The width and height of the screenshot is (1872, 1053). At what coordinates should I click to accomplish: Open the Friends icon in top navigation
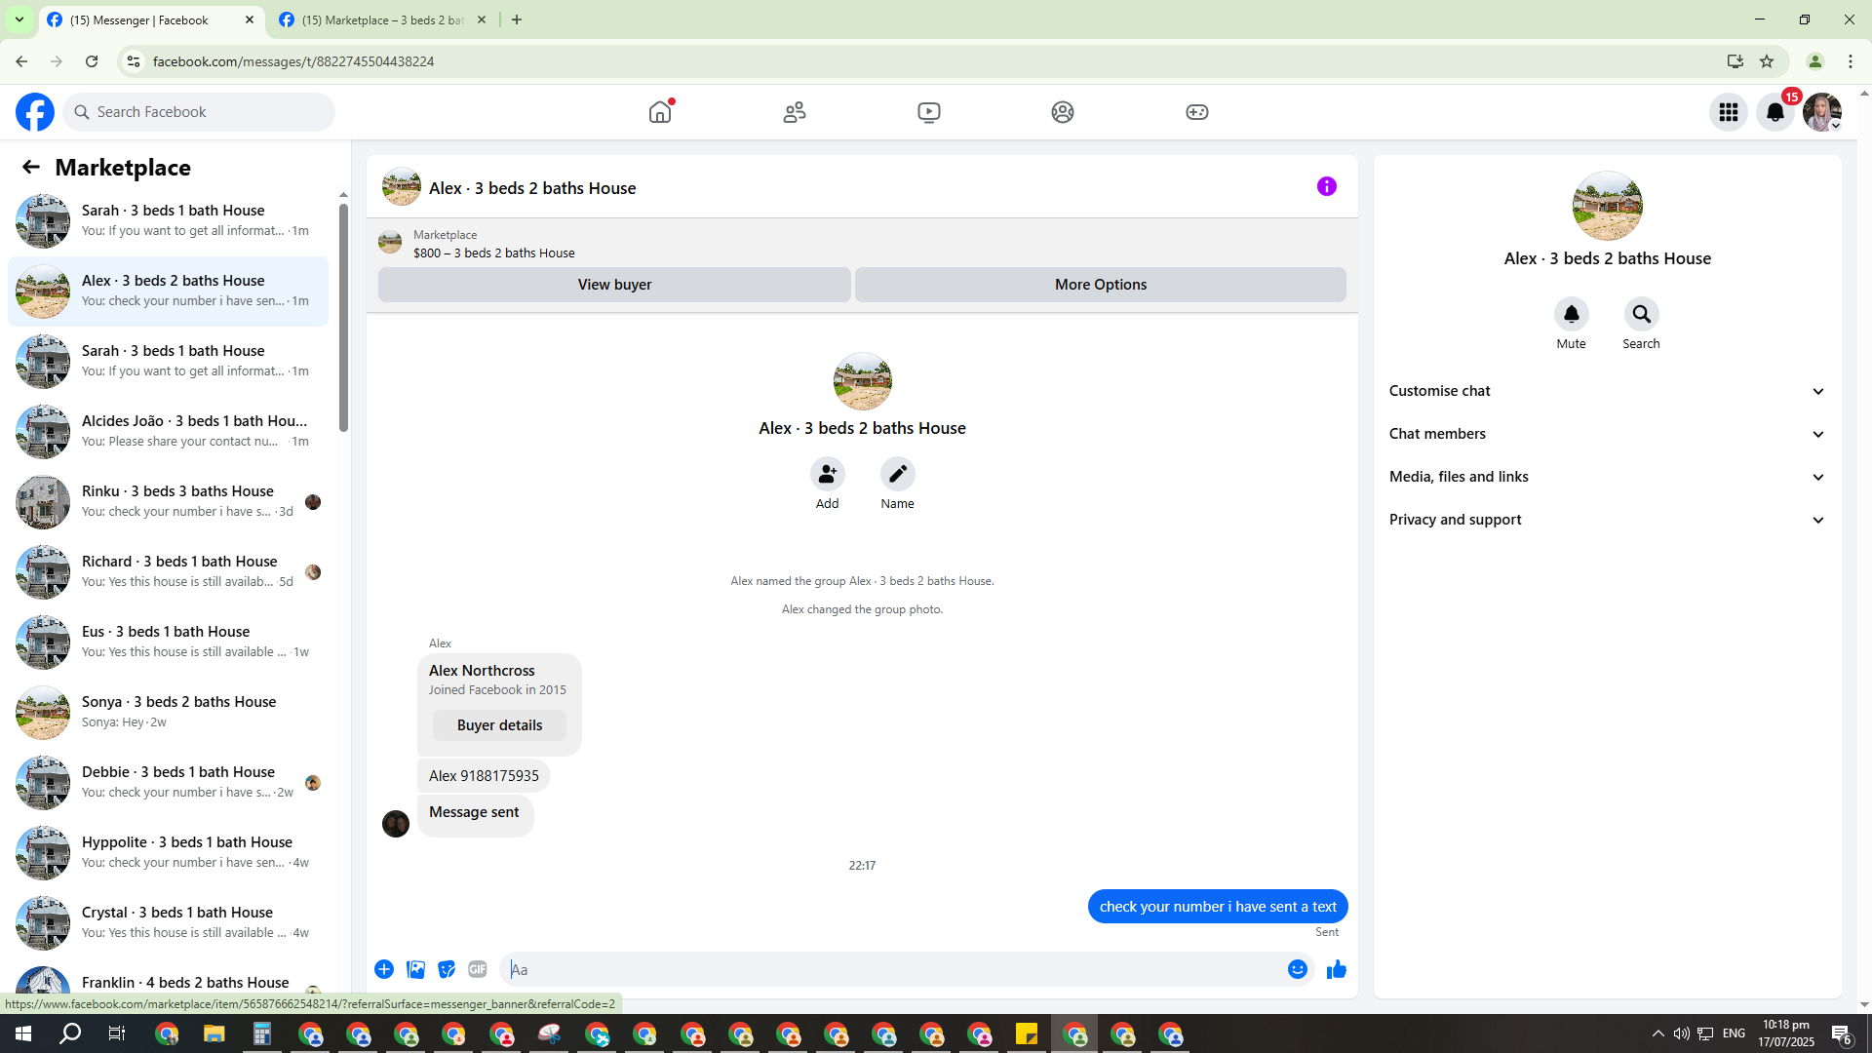coord(795,112)
